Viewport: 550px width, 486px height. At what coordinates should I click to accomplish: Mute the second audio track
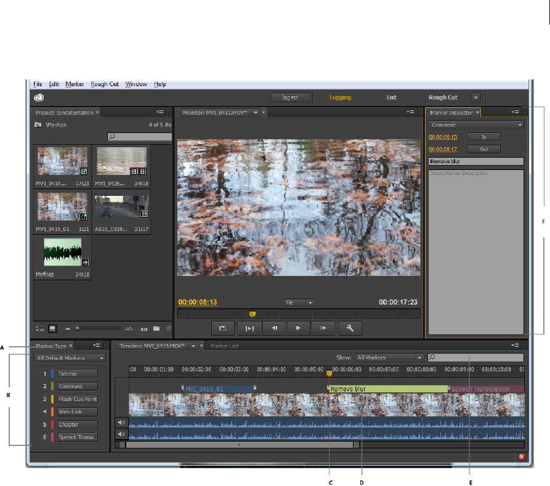(121, 434)
